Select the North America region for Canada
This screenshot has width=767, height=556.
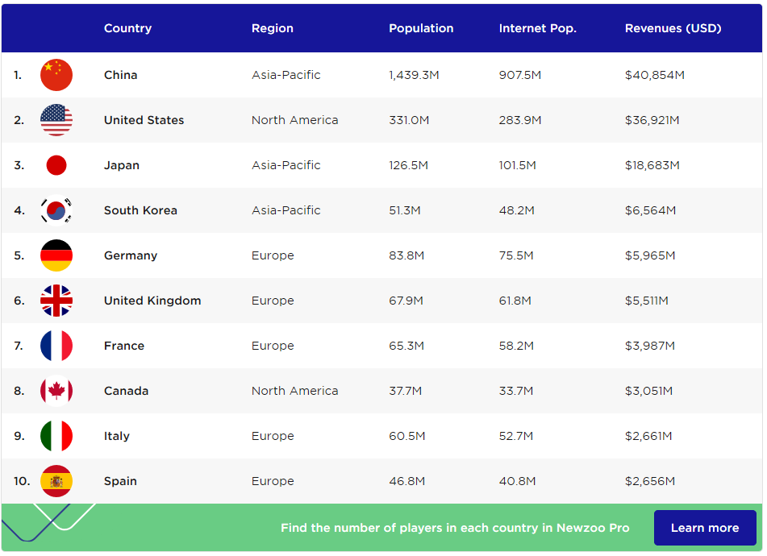[x=294, y=391]
